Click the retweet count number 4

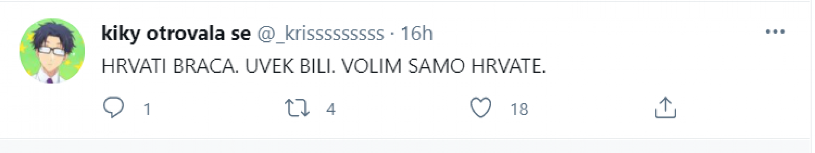tap(331, 110)
